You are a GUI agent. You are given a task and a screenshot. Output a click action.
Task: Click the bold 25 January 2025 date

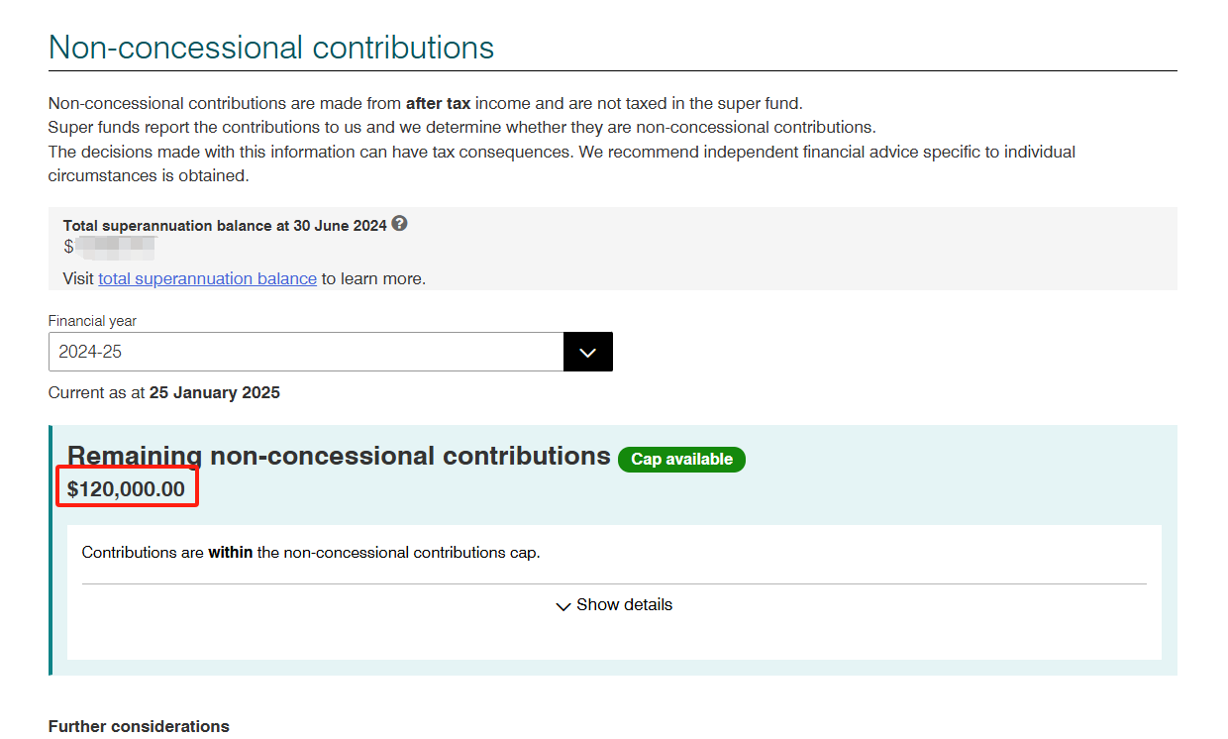pos(215,392)
